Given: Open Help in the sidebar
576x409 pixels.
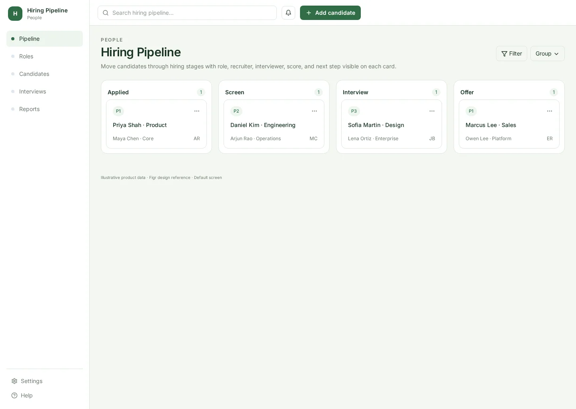Looking at the screenshot, I should tap(44, 395).
